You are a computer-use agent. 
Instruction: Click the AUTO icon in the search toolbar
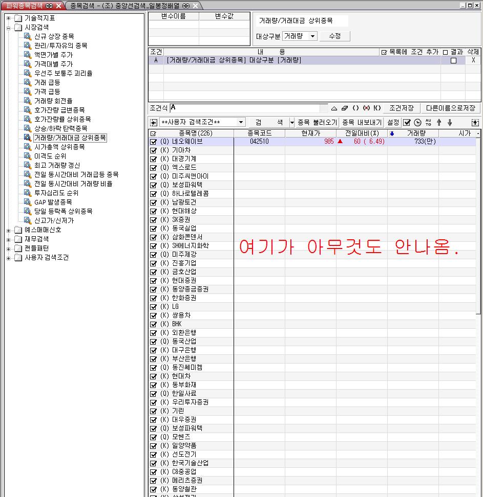pyautogui.click(x=428, y=123)
